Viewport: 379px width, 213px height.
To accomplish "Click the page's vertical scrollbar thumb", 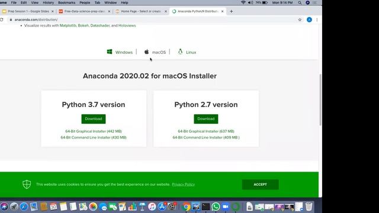I will point(320,99).
